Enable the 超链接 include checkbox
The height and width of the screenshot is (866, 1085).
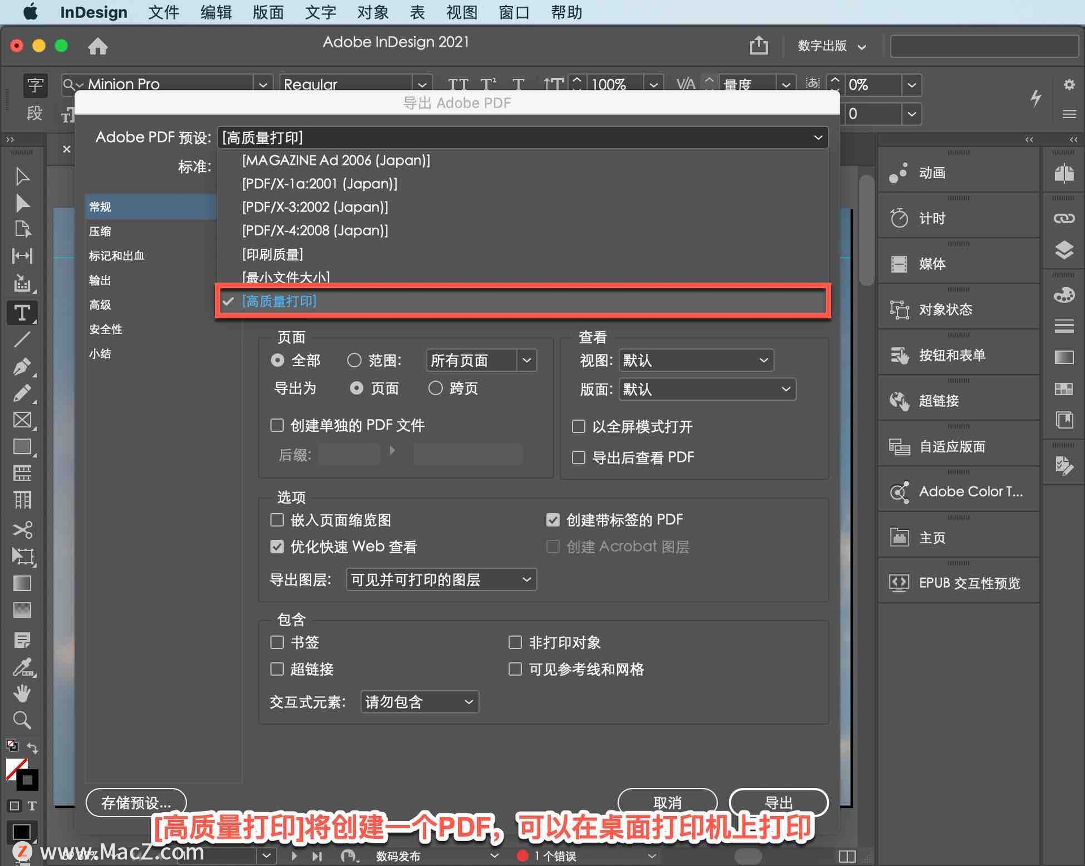pyautogui.click(x=277, y=669)
